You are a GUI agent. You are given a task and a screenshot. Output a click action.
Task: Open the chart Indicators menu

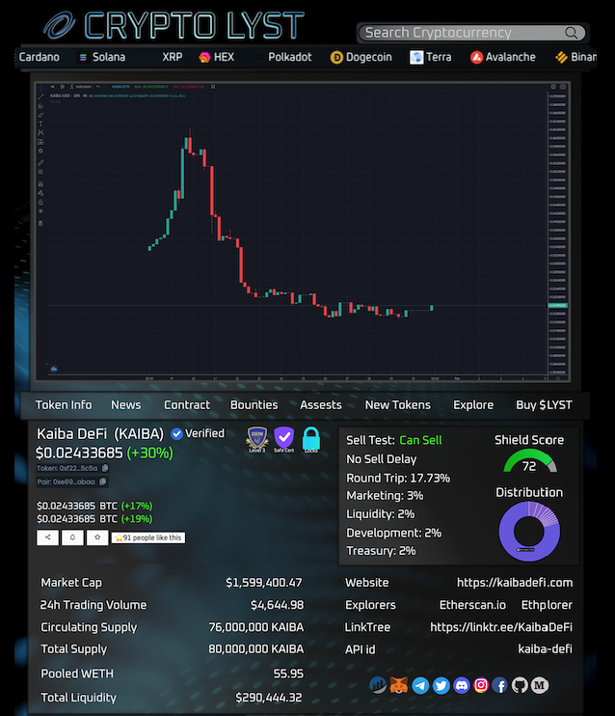pyautogui.click(x=81, y=87)
